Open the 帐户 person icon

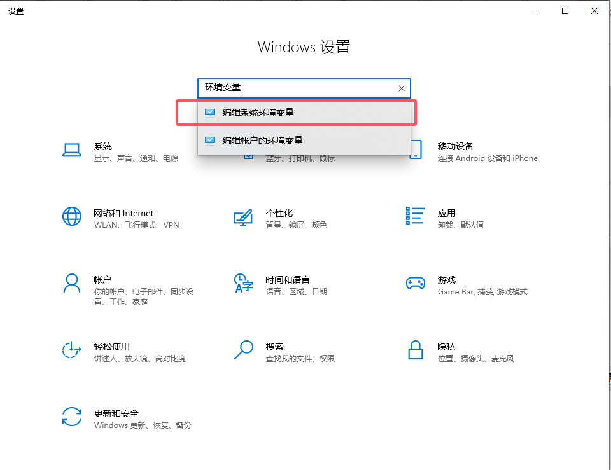(72, 283)
